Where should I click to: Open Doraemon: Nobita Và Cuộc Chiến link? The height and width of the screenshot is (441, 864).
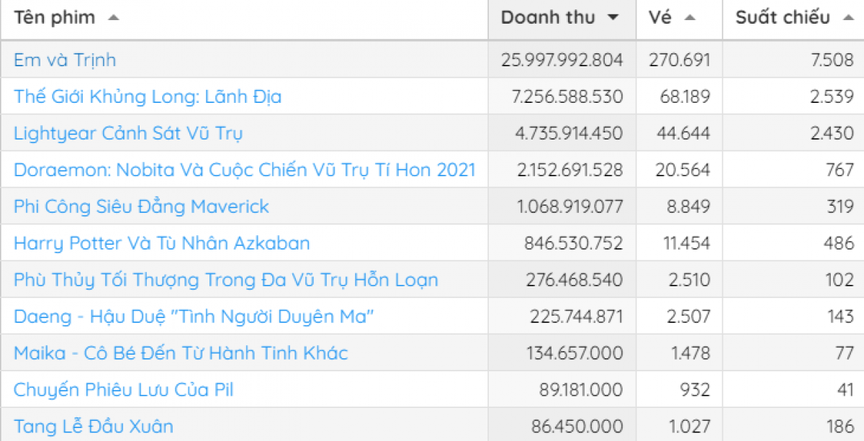245,170
